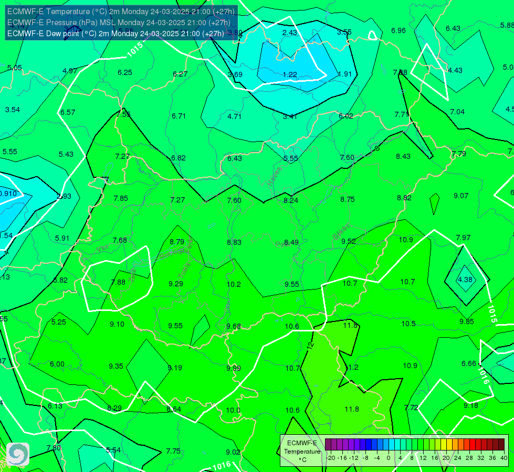
Task: Click the map value "8.29"
Action: click(x=114, y=409)
